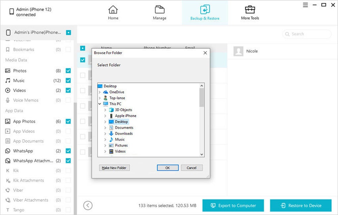
Task: Click the App Photos icon
Action: [x=8, y=121]
